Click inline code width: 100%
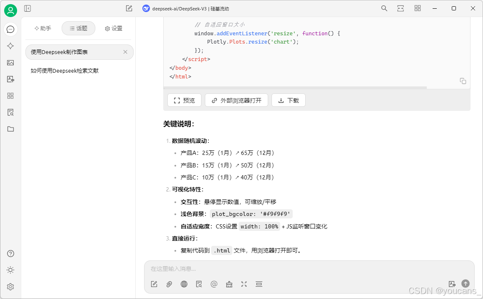483x299 pixels. click(259, 226)
